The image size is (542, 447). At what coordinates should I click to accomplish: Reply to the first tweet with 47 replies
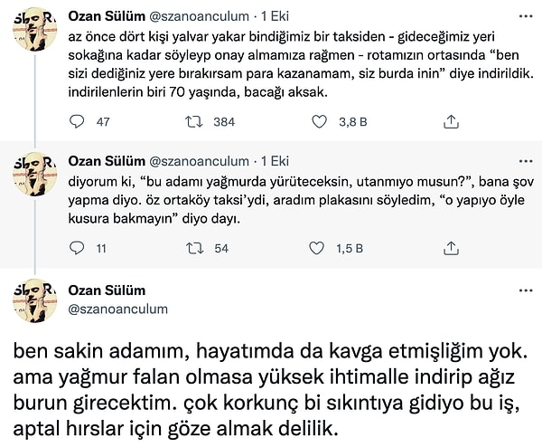(x=79, y=119)
